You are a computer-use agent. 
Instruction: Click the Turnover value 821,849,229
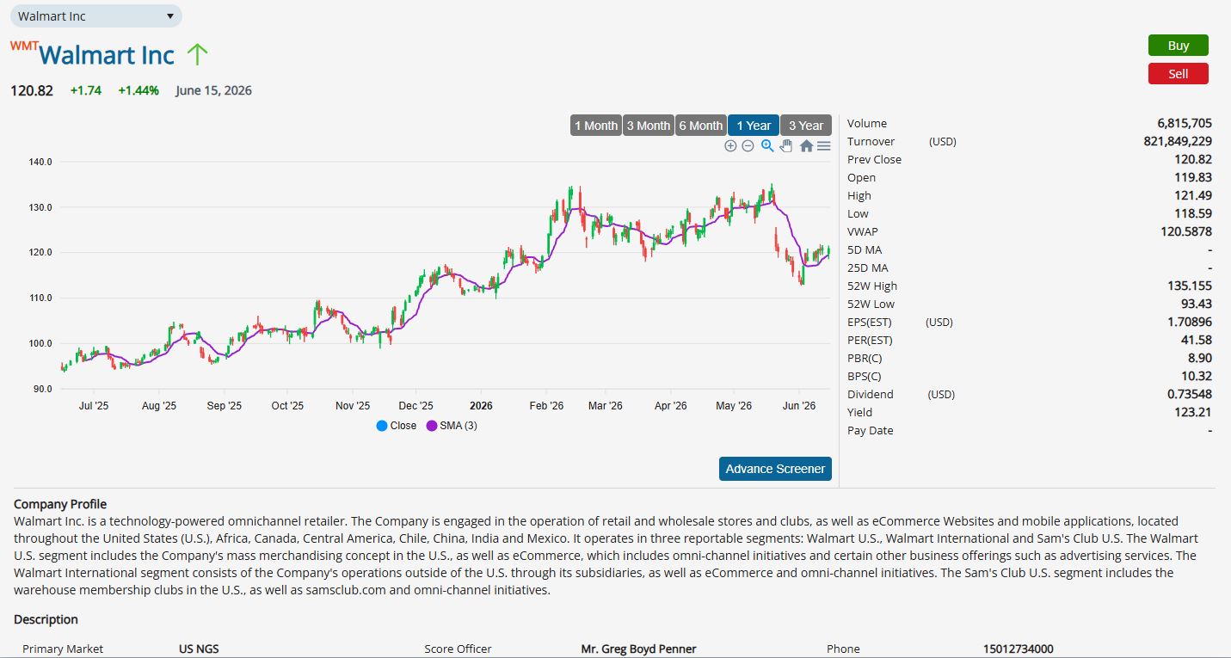(1178, 141)
